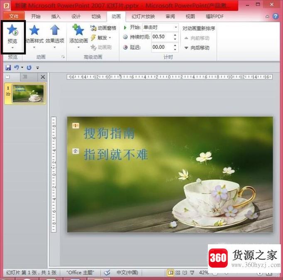This screenshot has width=283, height=280.
Task: Click Move Earlier (向前移动) button
Action: pyautogui.click(x=197, y=38)
